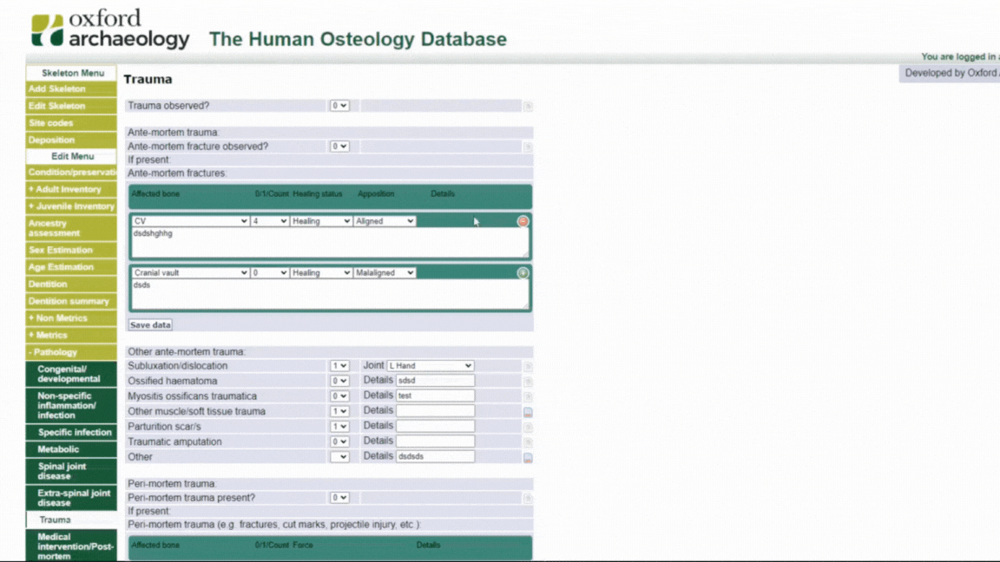Open notes icon for Myositis ossificans traumatica row

[x=528, y=397]
